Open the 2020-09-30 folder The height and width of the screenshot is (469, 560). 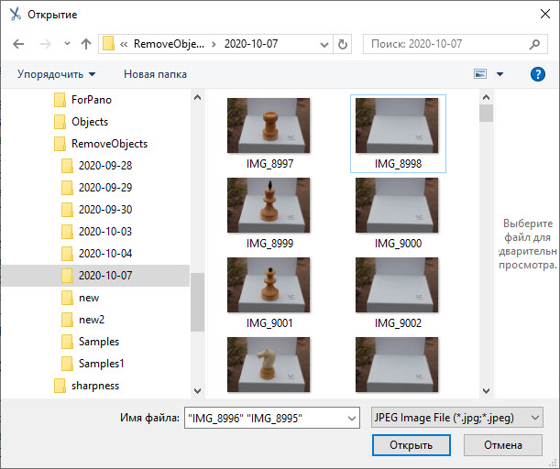coord(105,210)
